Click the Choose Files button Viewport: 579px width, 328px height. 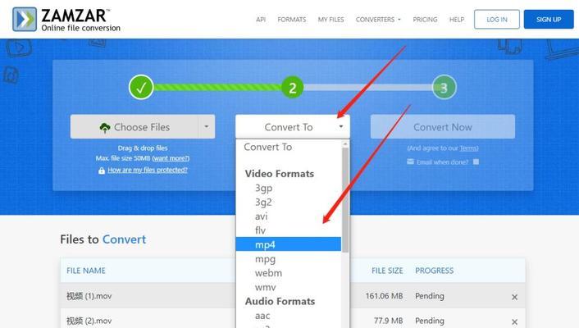click(134, 127)
